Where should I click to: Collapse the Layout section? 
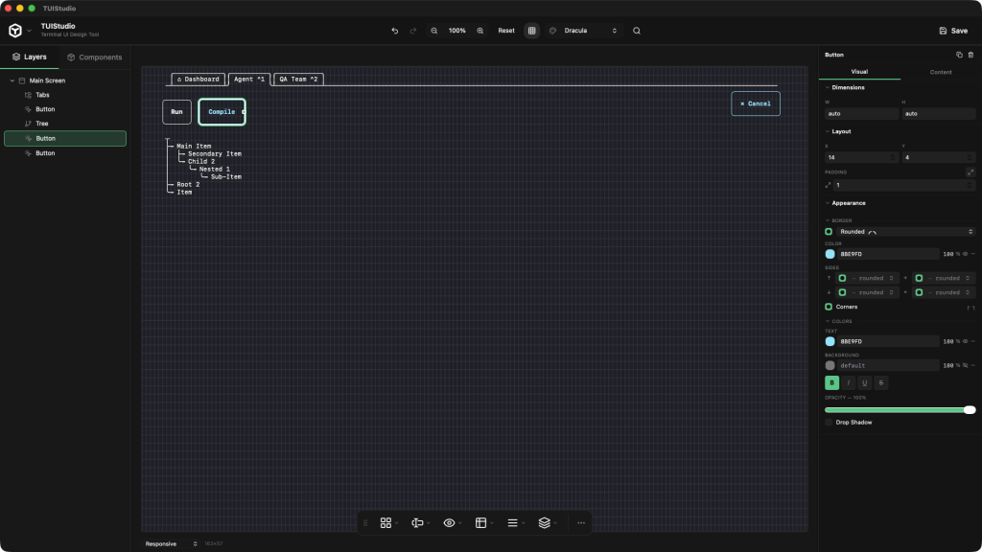click(x=828, y=131)
